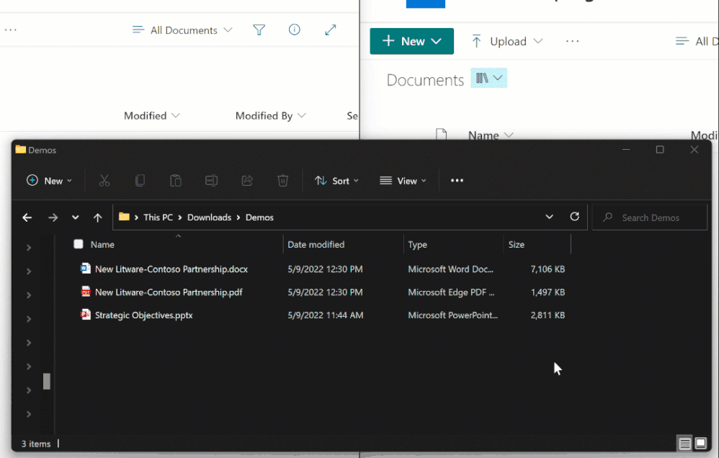719x458 pixels.
Task: Select Strategic Objectives.pptx file name
Action: tap(143, 315)
